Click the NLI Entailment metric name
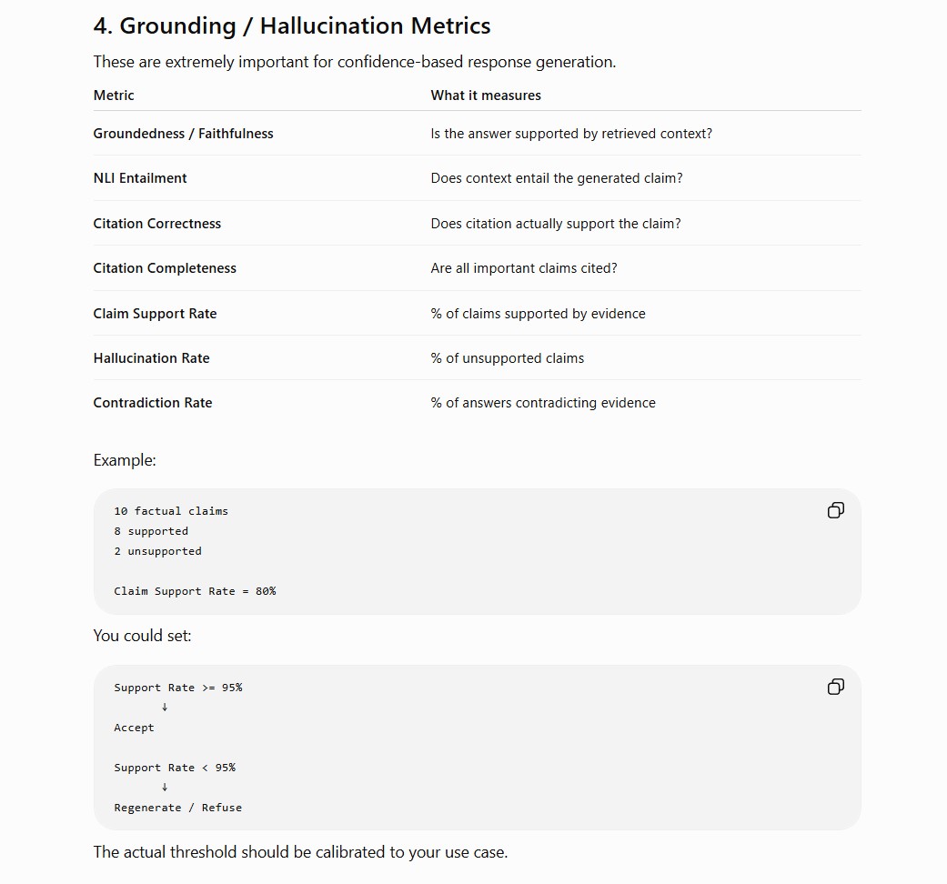947x884 pixels. click(x=140, y=178)
